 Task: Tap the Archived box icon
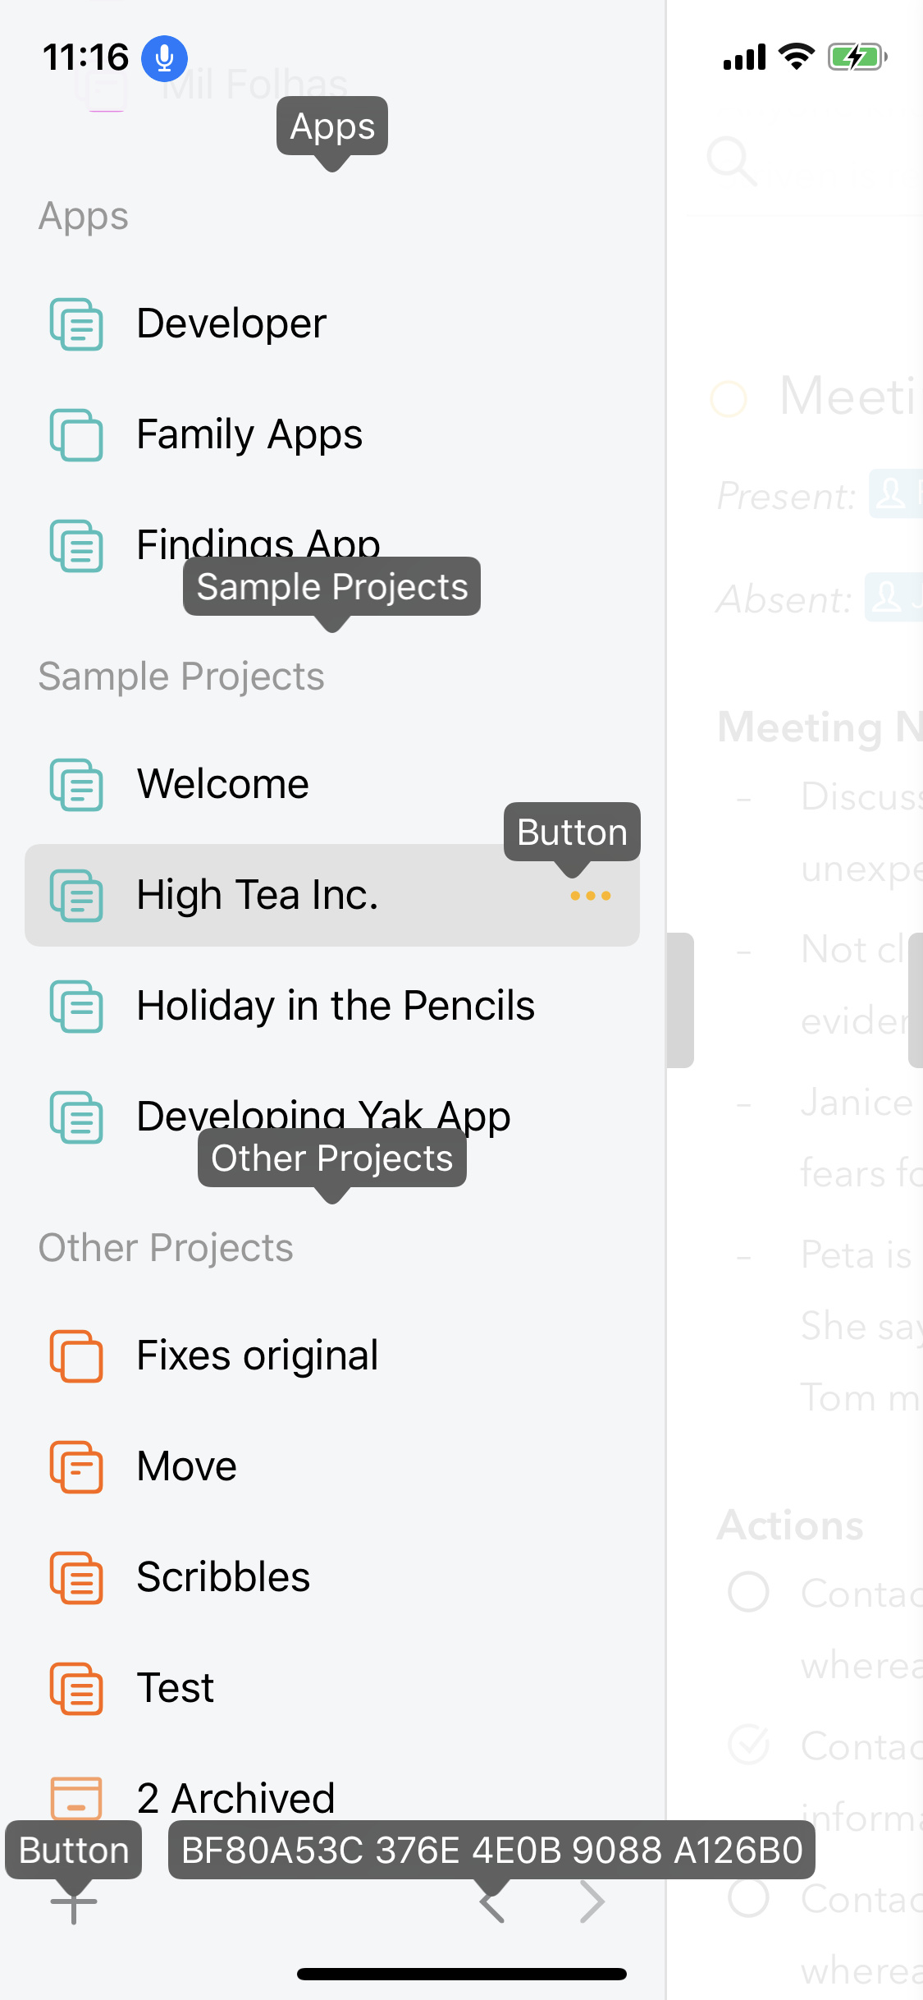click(x=76, y=1798)
